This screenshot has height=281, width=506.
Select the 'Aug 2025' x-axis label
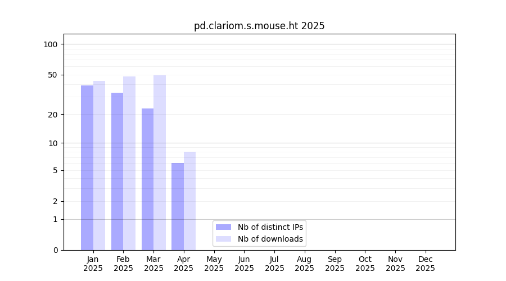(304, 264)
